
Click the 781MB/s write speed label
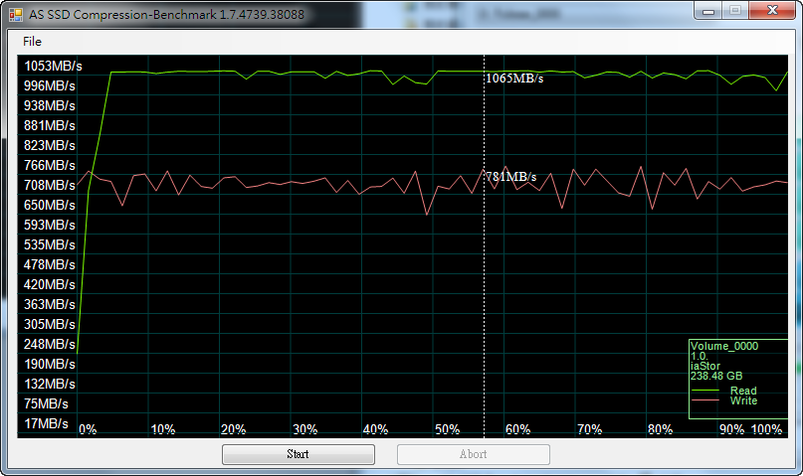[510, 177]
